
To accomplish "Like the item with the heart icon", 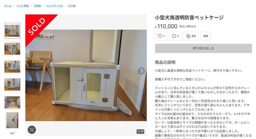I will click(x=161, y=36).
